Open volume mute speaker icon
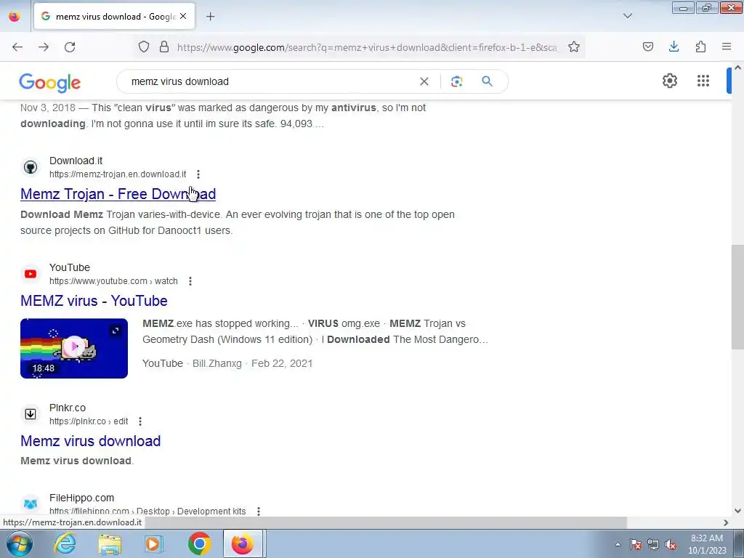Viewport: 744px width, 558px height. click(671, 544)
